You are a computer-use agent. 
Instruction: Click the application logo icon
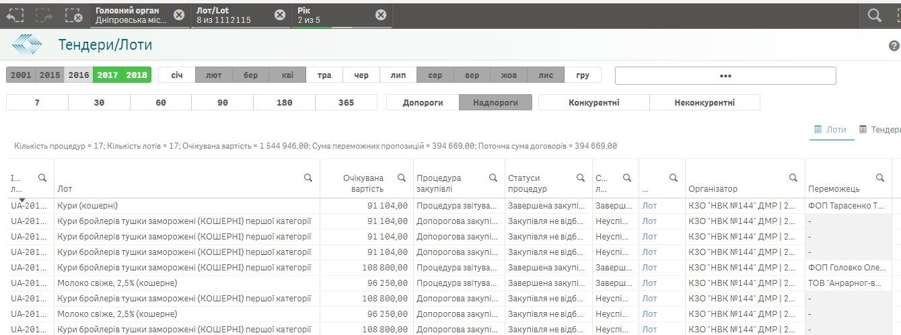click(27, 45)
